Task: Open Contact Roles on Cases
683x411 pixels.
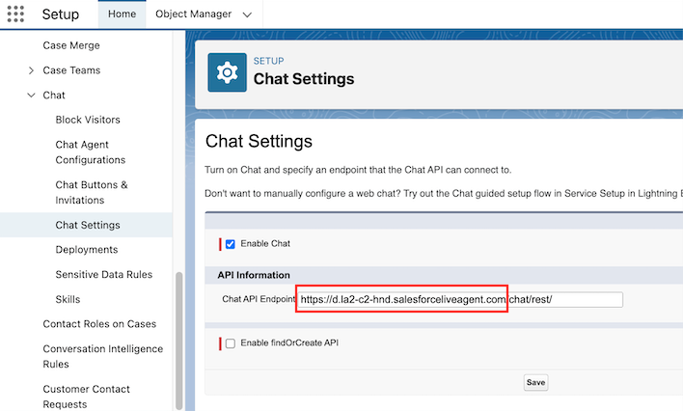Action: click(x=99, y=324)
